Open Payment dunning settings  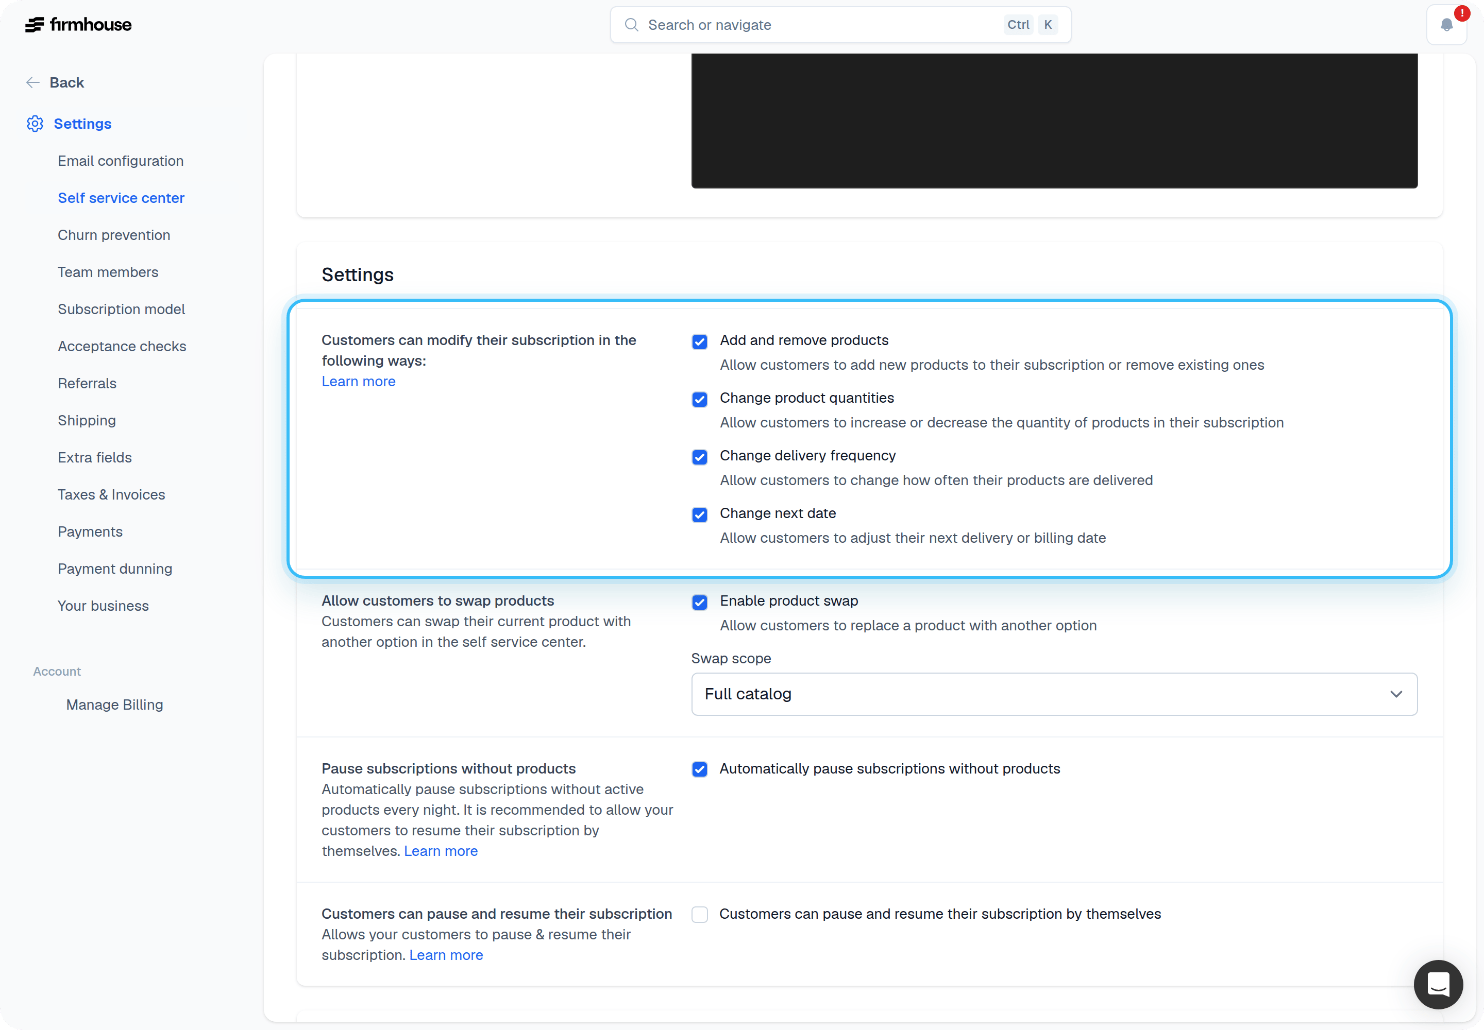point(115,569)
